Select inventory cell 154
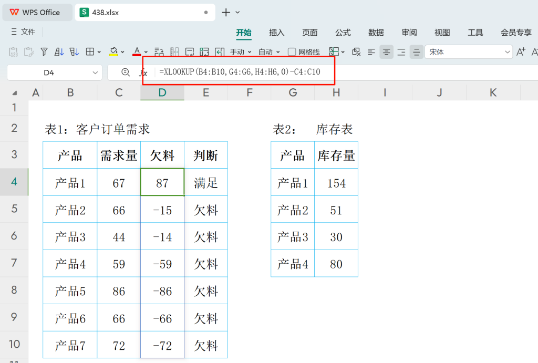 [x=336, y=182]
